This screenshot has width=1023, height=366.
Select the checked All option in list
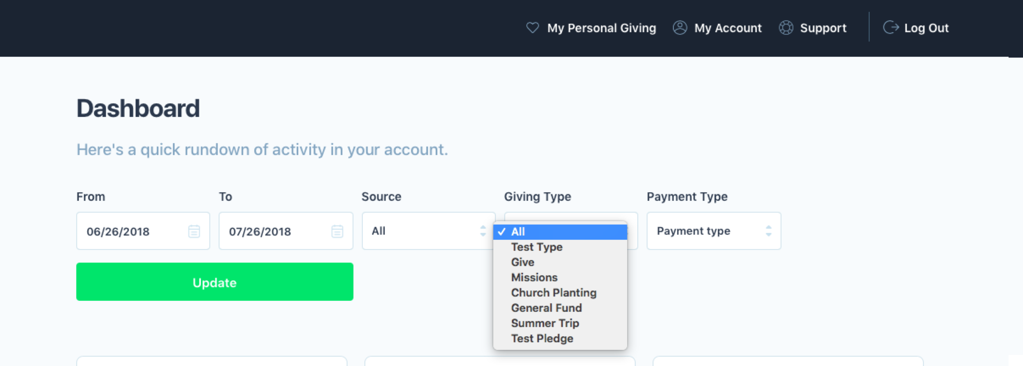pyautogui.click(x=559, y=232)
